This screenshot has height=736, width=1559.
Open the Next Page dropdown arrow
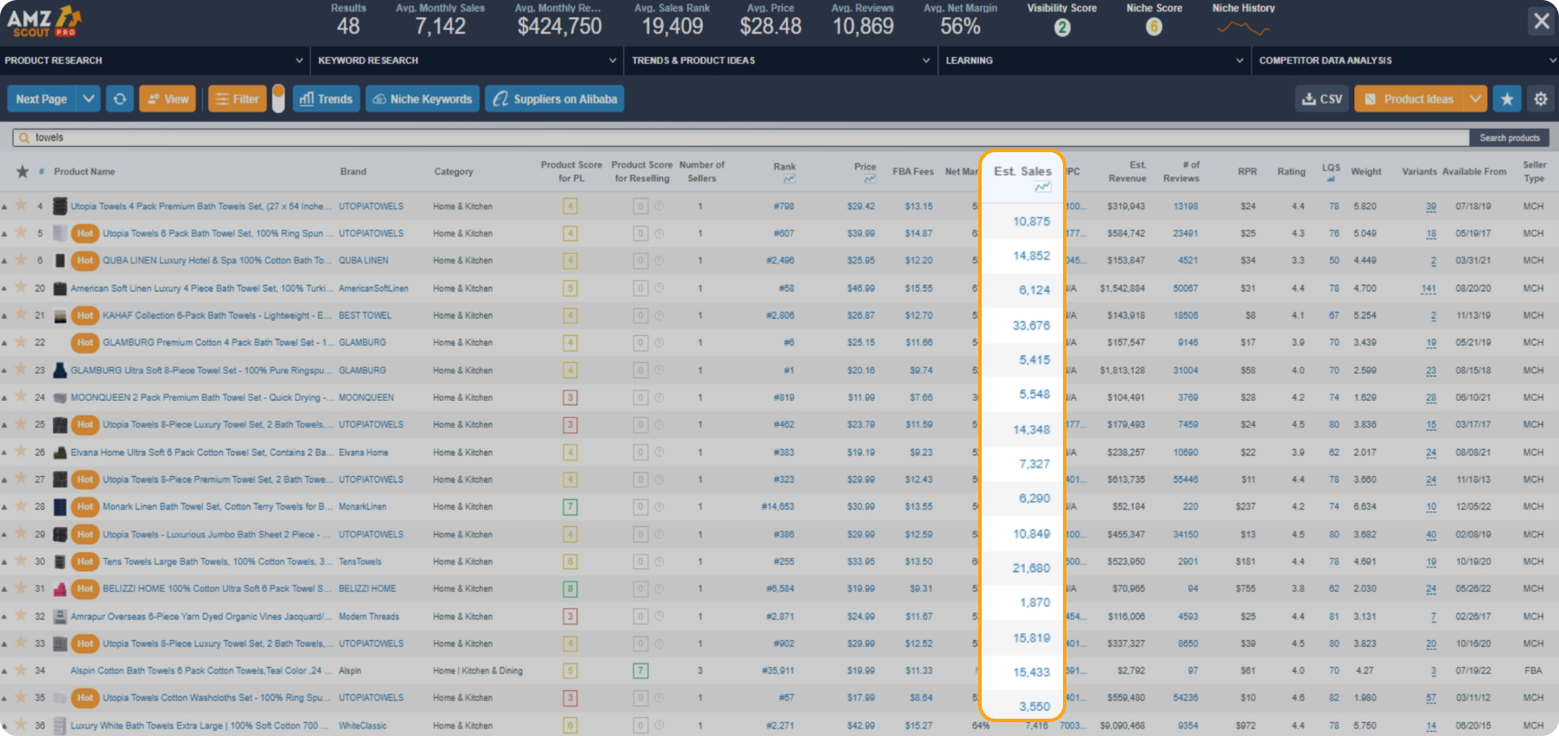click(x=89, y=99)
